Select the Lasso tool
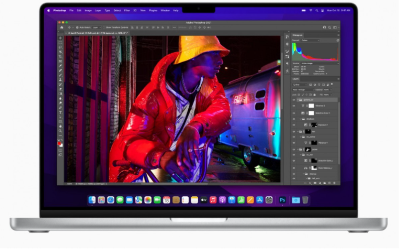The height and width of the screenshot is (251, 402). tap(60, 47)
